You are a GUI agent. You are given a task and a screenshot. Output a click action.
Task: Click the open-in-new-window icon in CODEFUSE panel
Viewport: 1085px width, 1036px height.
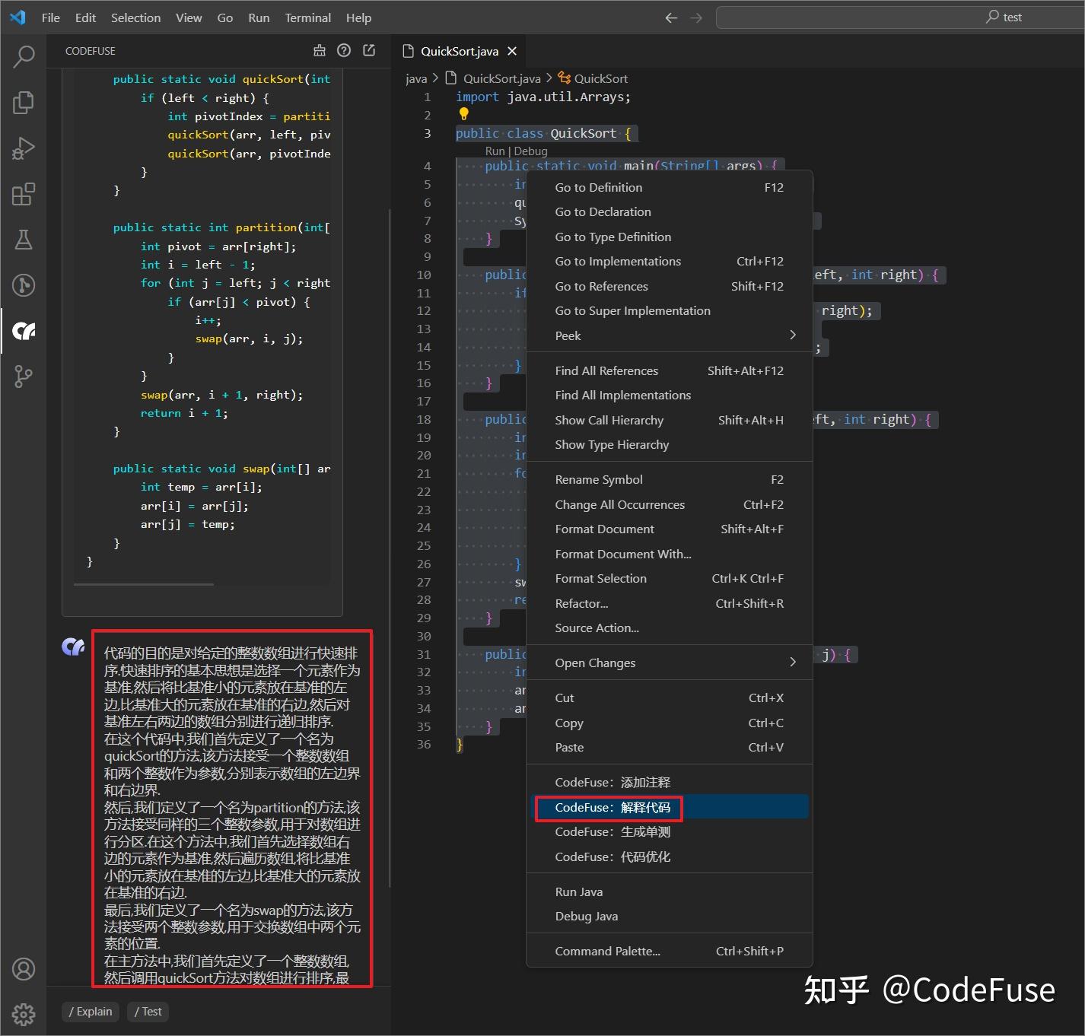[369, 50]
